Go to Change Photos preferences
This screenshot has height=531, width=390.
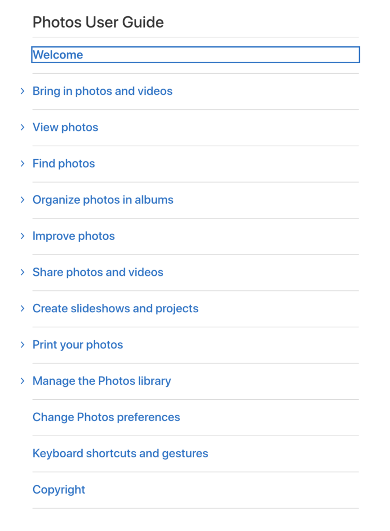point(106,417)
